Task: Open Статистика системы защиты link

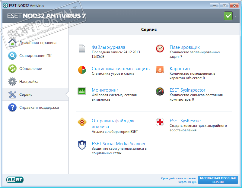Action: pyautogui.click(x=121, y=69)
